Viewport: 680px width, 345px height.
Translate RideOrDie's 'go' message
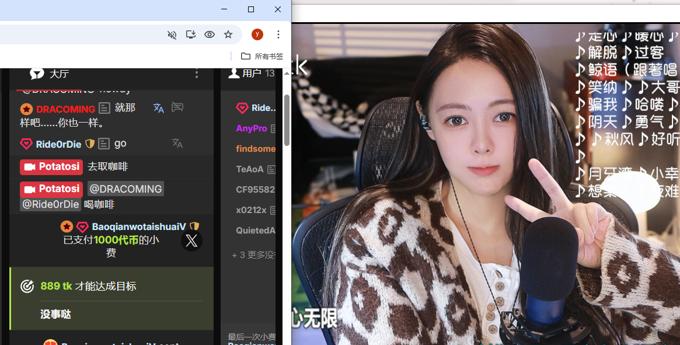[177, 144]
